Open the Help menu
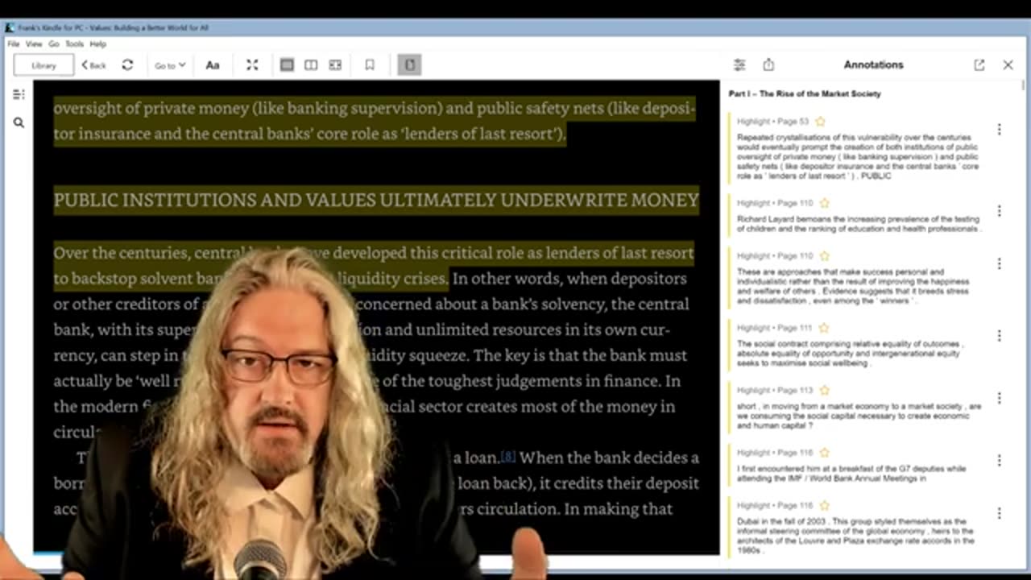 98,44
